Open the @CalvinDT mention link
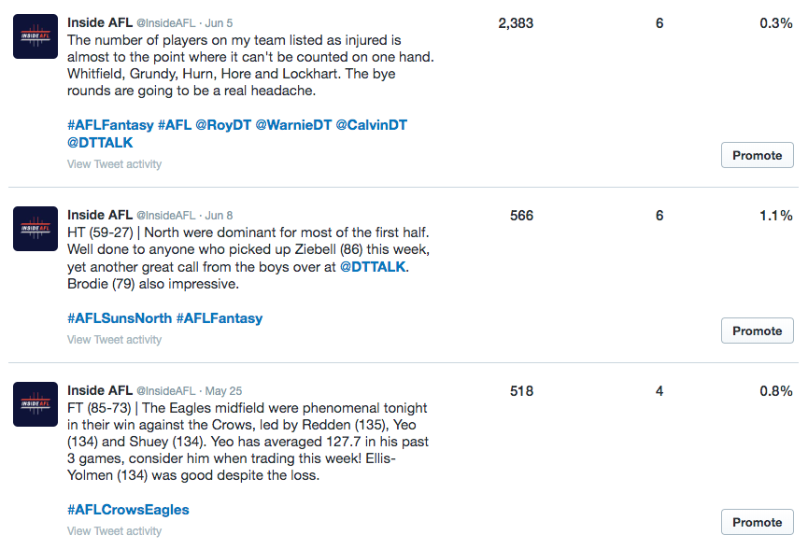 371,125
